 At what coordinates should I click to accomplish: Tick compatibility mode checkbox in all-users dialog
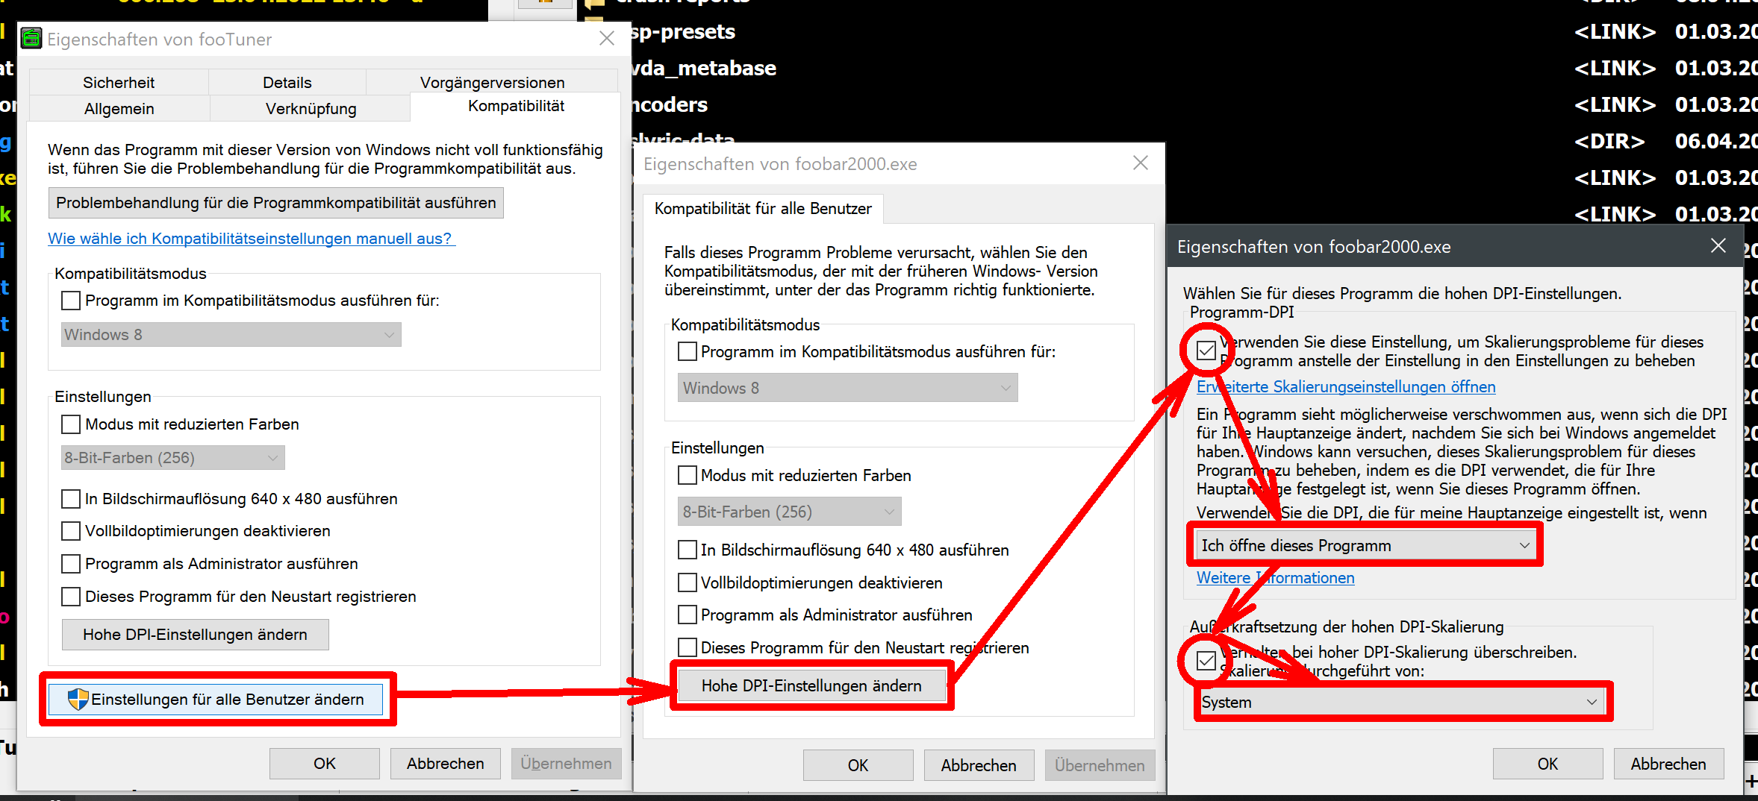[x=688, y=351]
